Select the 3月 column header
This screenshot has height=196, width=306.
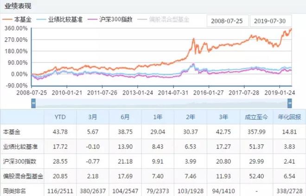(x=93, y=117)
